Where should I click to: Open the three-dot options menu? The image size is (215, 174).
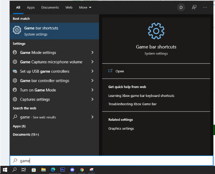coord(205,8)
